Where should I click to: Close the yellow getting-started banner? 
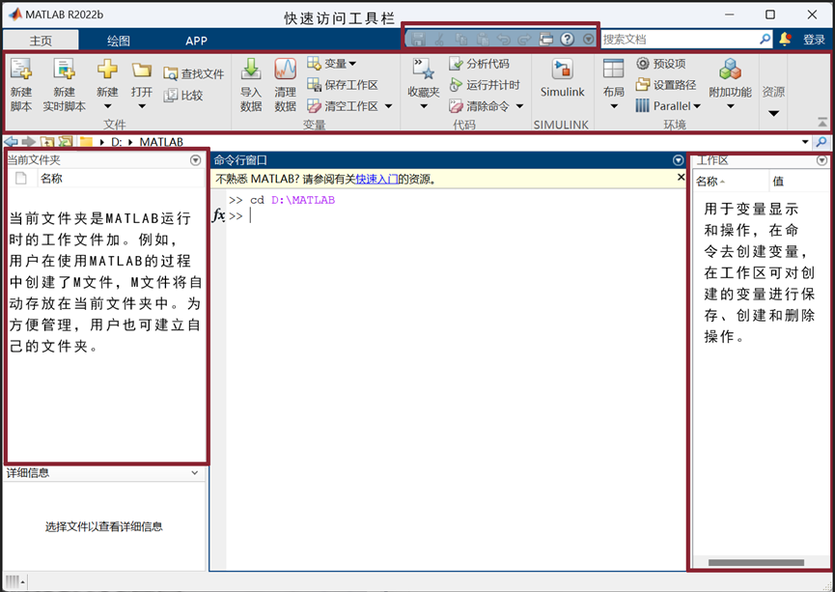(x=681, y=177)
